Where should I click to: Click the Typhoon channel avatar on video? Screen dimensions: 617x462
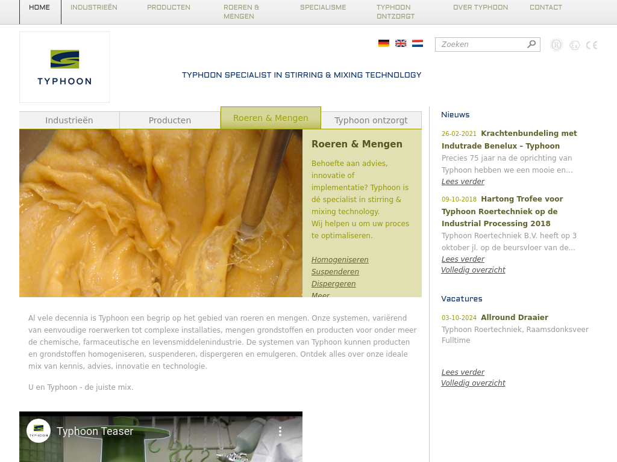39,431
